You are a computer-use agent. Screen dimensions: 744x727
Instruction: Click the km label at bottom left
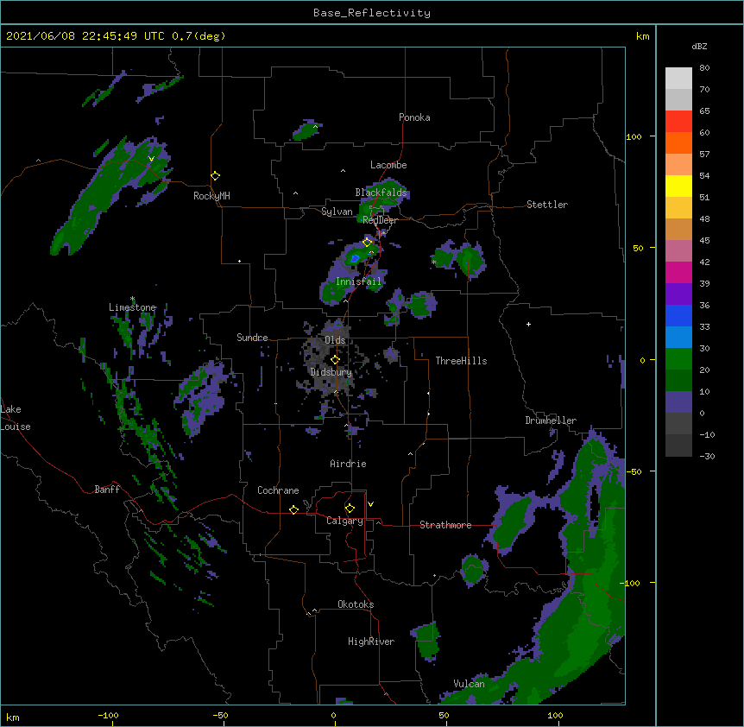click(x=13, y=717)
